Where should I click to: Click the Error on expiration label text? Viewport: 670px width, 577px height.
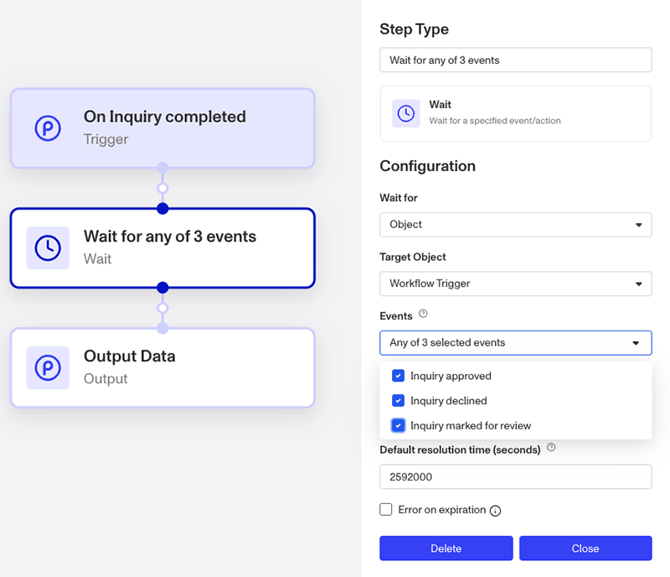pyautogui.click(x=442, y=510)
